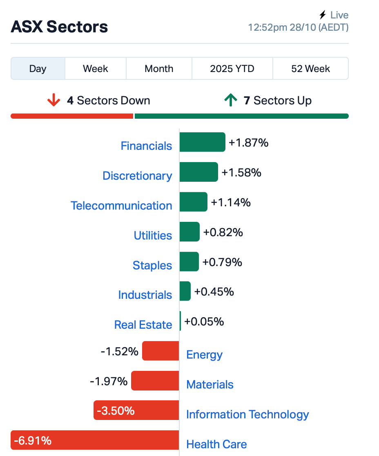Open the Telecommunication sector link

[121, 205]
